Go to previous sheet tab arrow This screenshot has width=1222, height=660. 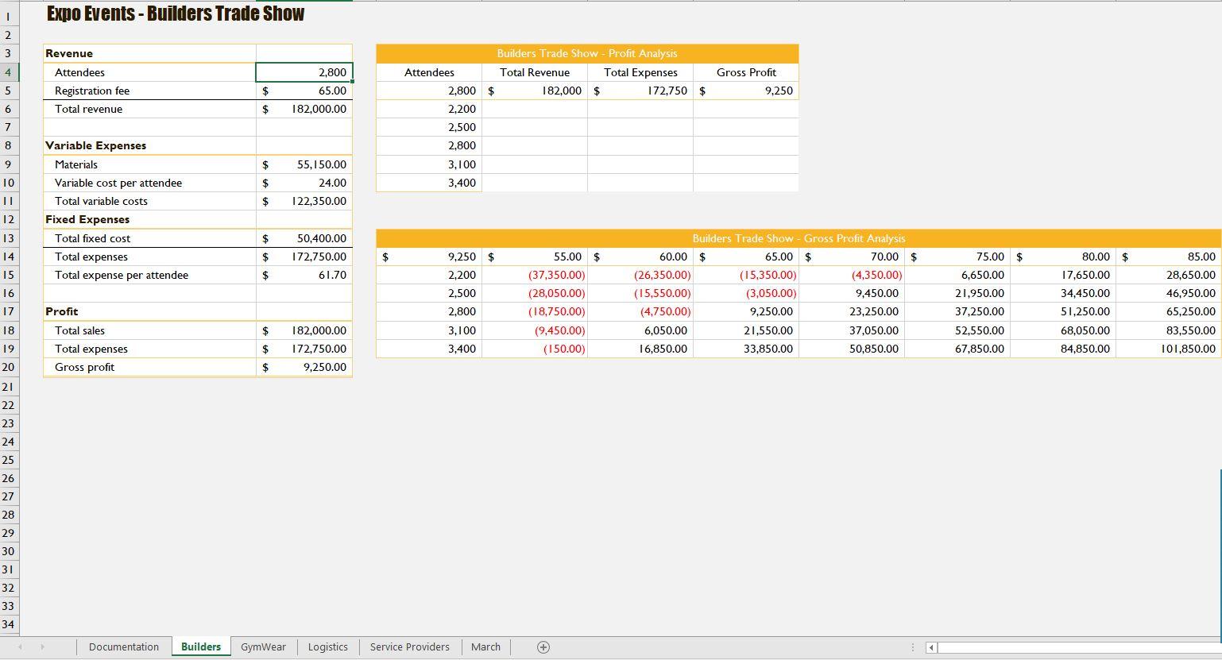tap(20, 647)
